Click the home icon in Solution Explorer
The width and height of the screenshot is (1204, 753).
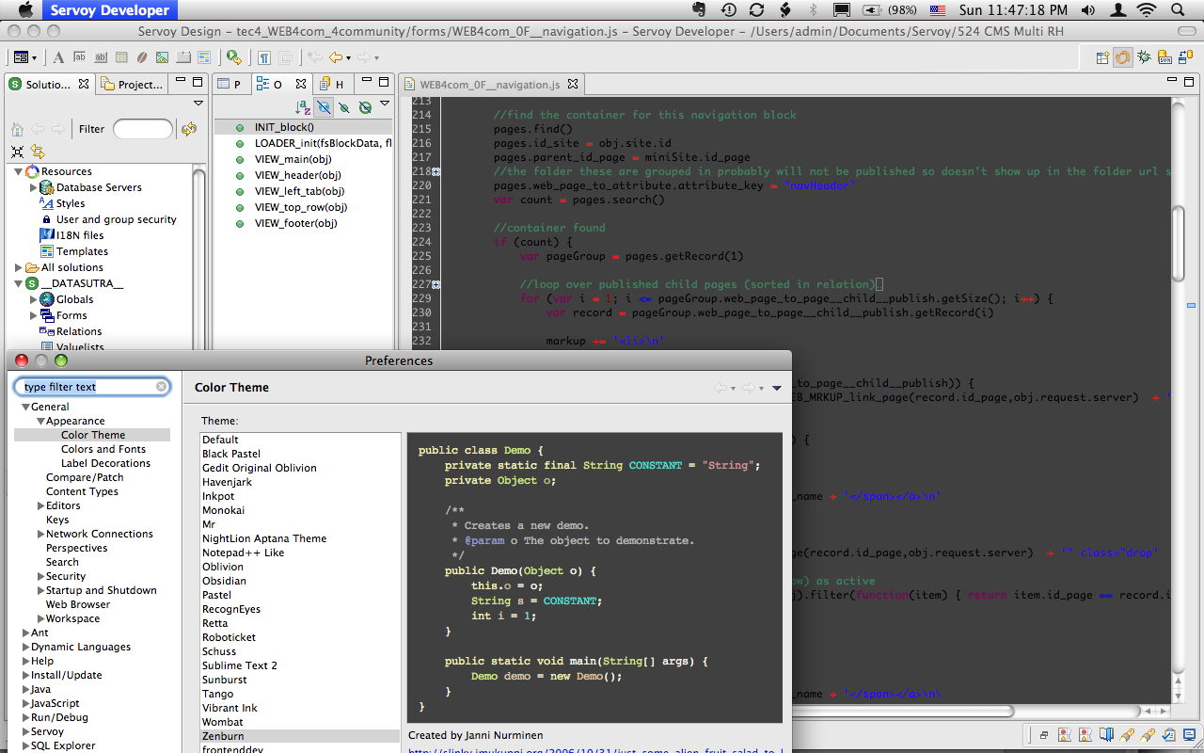coord(17,129)
